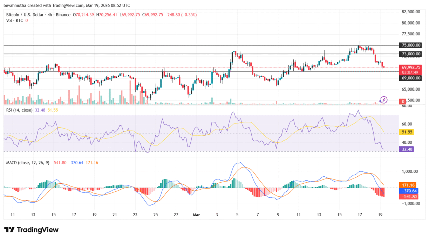Click the sparkle icon beside the lightning bolt

click(380, 101)
